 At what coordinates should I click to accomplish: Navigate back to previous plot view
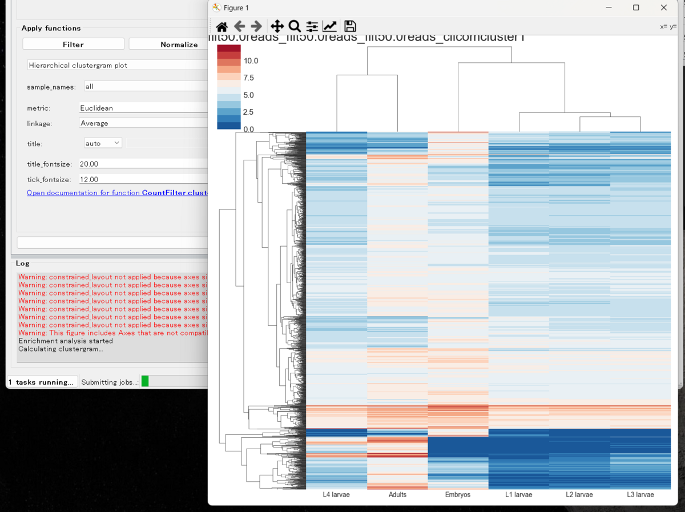(239, 26)
